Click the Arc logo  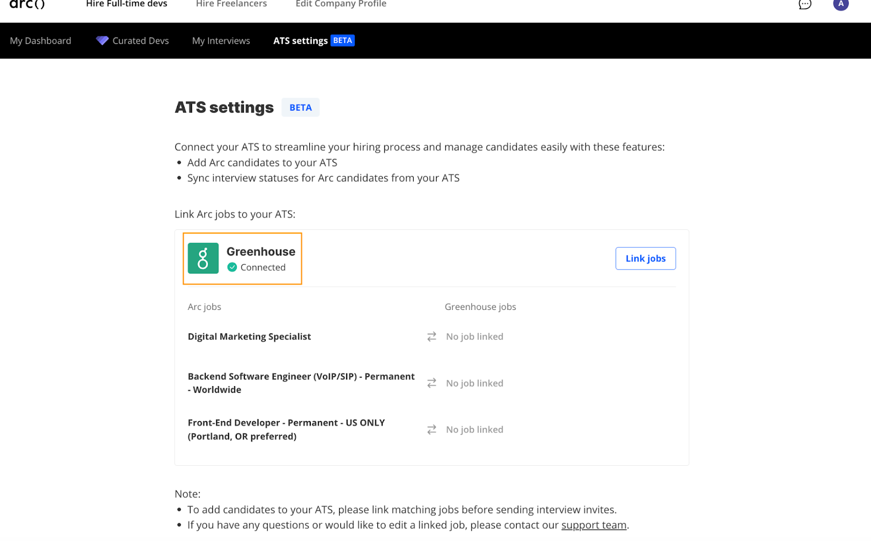[27, 4]
